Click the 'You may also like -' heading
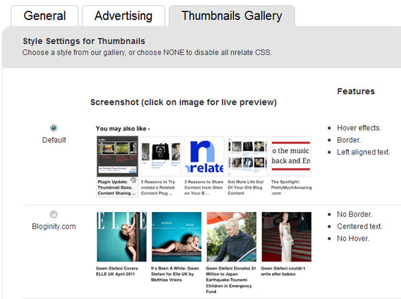Viewport: 401px width, 299px height. tap(123, 128)
